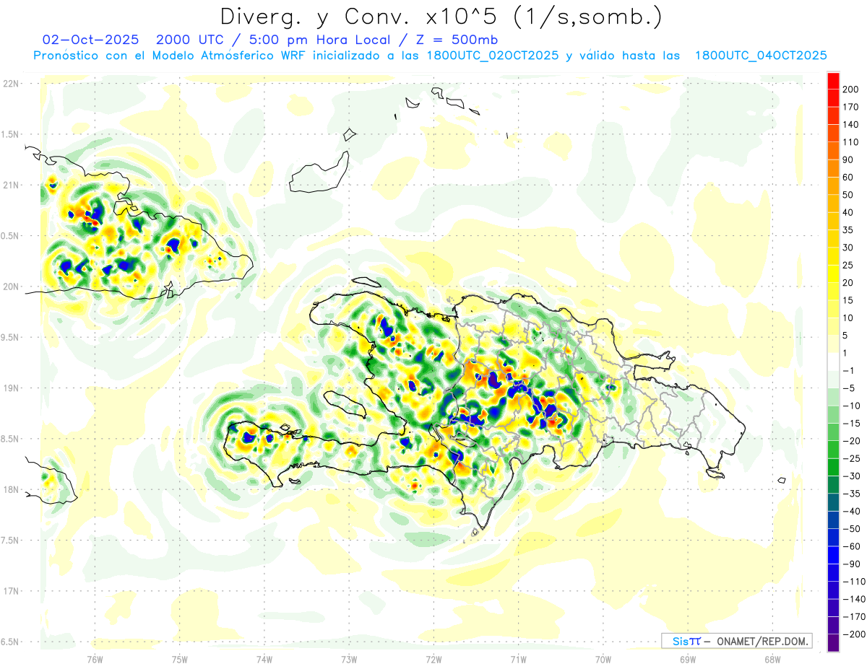
Task: Click the '21N' latitude axis label
Action: tap(12, 185)
